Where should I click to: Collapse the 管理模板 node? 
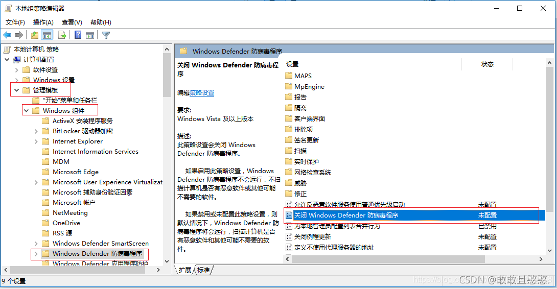17,90
